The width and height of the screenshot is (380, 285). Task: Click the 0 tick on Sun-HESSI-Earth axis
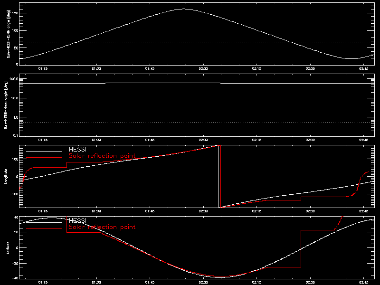17,64
